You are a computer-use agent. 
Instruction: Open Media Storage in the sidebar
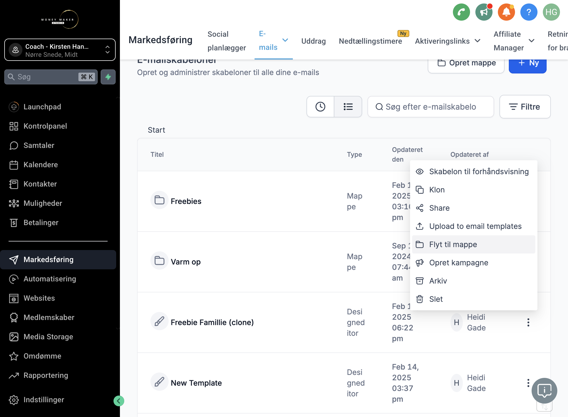coord(48,337)
